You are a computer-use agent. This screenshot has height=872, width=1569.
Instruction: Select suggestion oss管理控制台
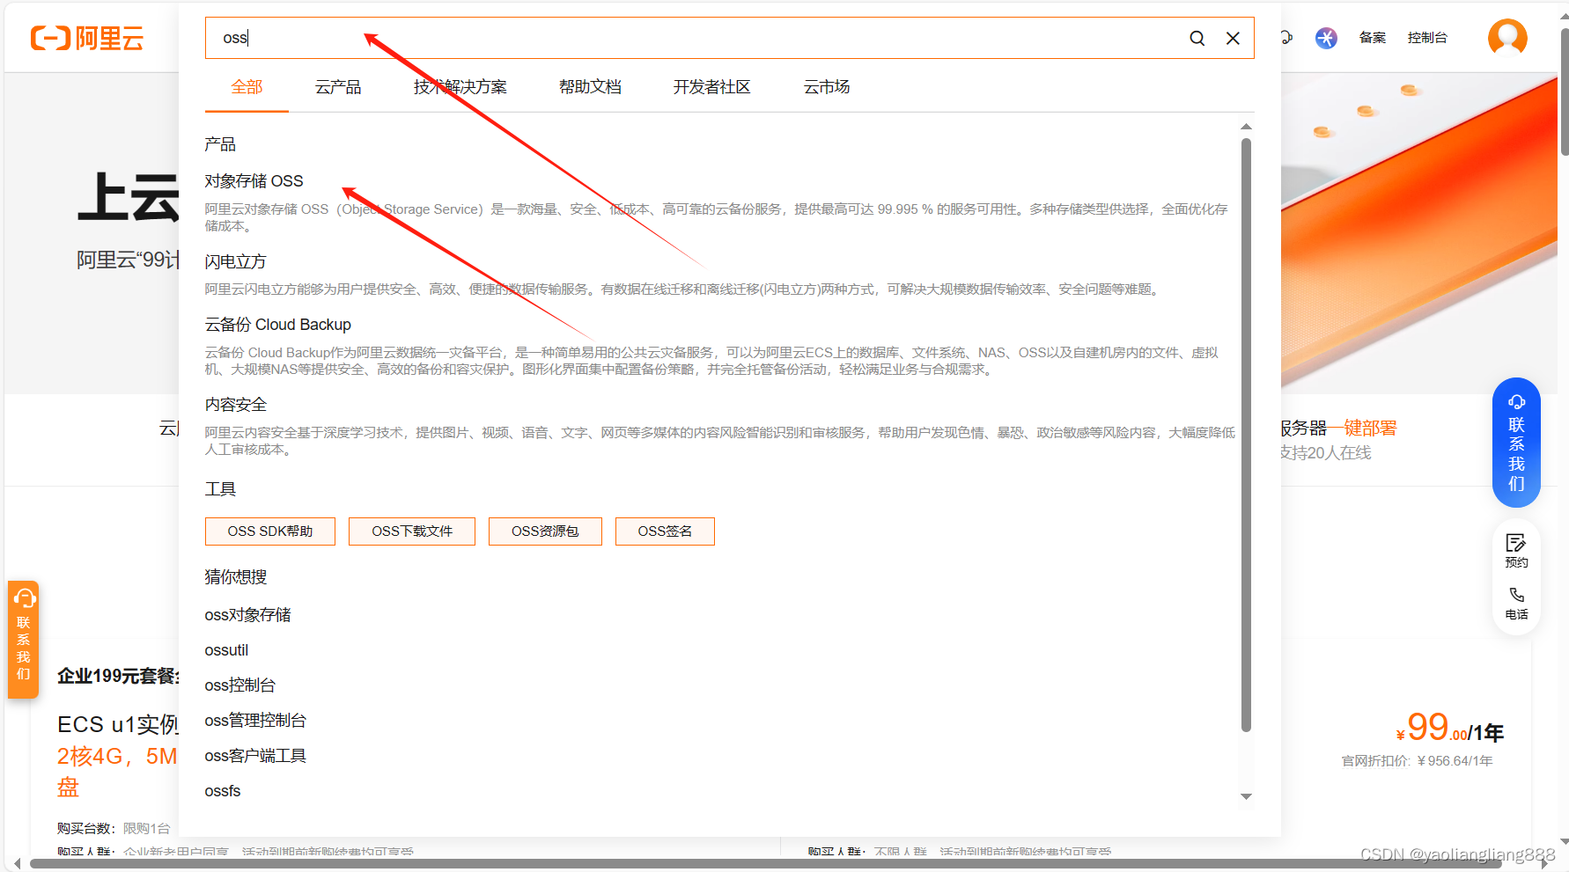(255, 721)
